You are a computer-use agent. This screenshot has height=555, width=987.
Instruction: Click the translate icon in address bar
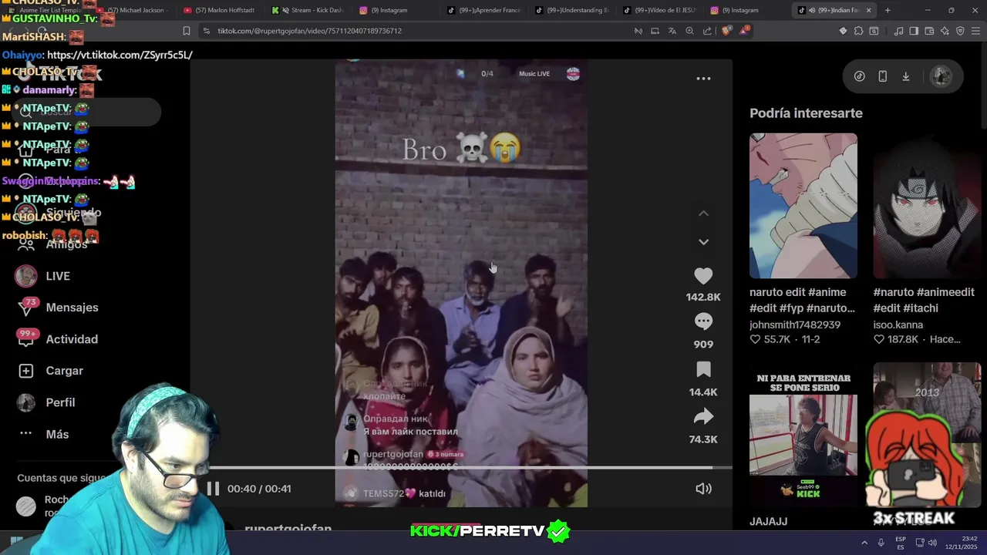pos(672,31)
